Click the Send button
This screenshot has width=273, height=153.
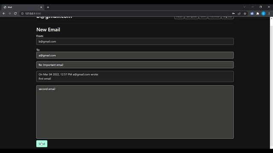point(42,144)
